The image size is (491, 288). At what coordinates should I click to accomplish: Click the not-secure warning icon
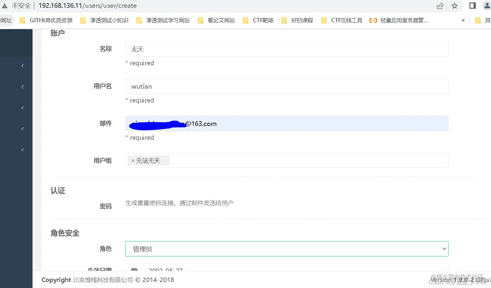[5, 6]
